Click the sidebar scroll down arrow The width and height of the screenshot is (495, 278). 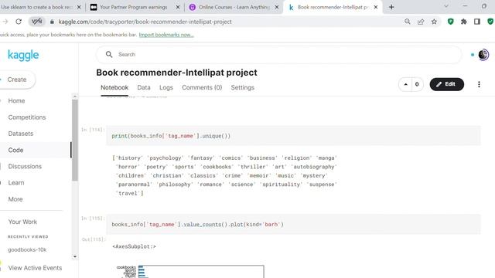pos(75,256)
